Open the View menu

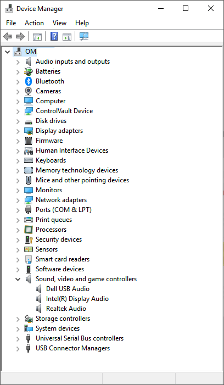pyautogui.click(x=59, y=23)
